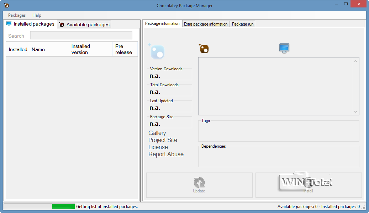Sort by Pre release column header
This screenshot has width=369, height=213.
[x=125, y=49]
